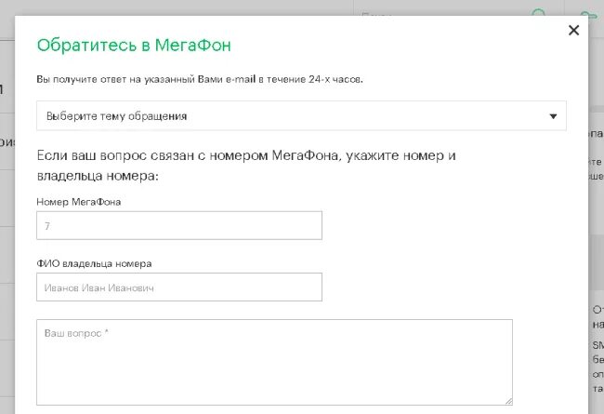
Task: Click the Если ваш вопрос связан paragraph
Action: (x=246, y=166)
